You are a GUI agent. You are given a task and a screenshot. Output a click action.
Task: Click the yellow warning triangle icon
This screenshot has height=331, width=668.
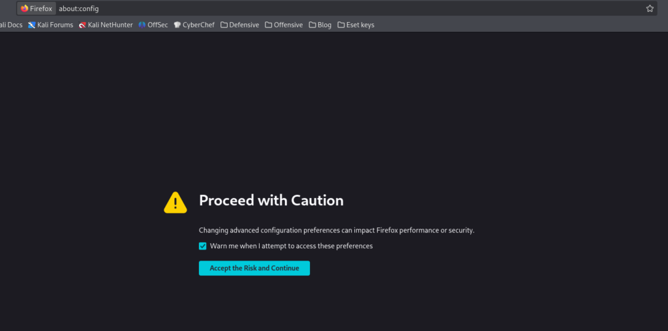pyautogui.click(x=175, y=202)
